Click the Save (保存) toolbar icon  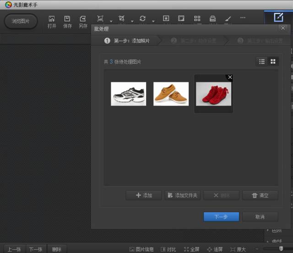coord(67,22)
